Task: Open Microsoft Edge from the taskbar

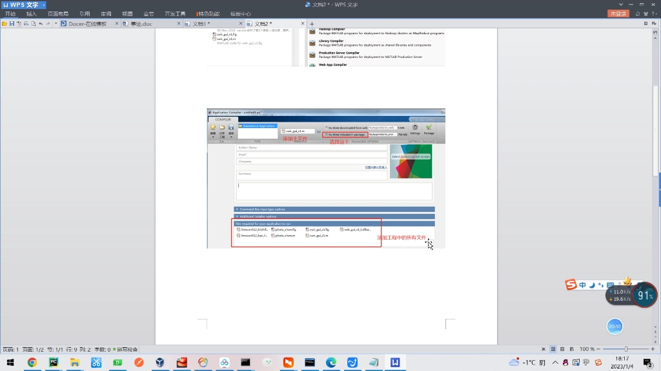Action: coord(331,362)
